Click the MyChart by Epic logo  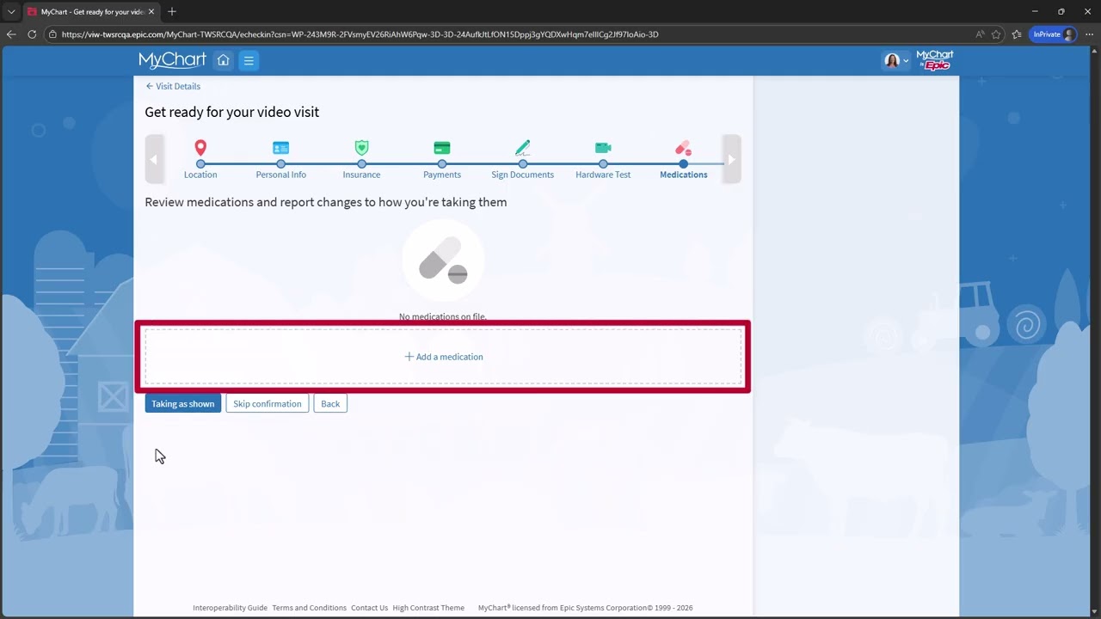click(x=935, y=60)
